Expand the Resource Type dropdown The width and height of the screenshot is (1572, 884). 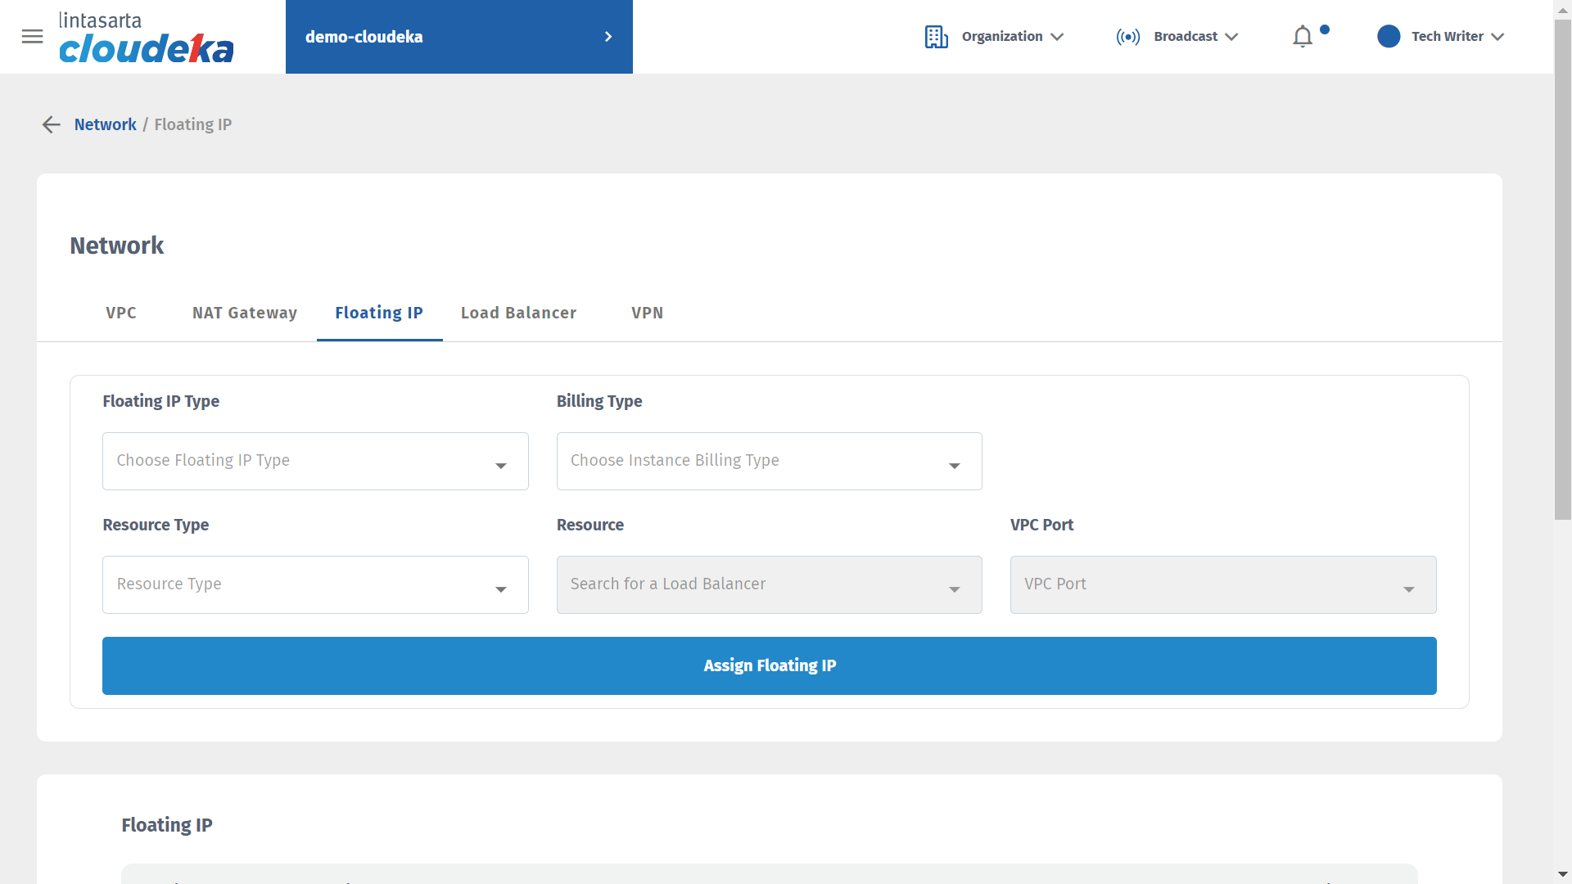coord(315,584)
